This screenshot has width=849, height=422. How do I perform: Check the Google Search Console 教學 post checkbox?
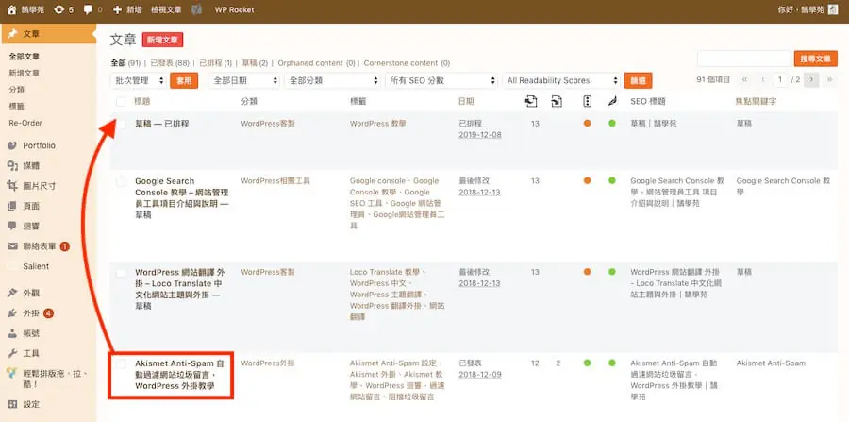[x=121, y=181]
